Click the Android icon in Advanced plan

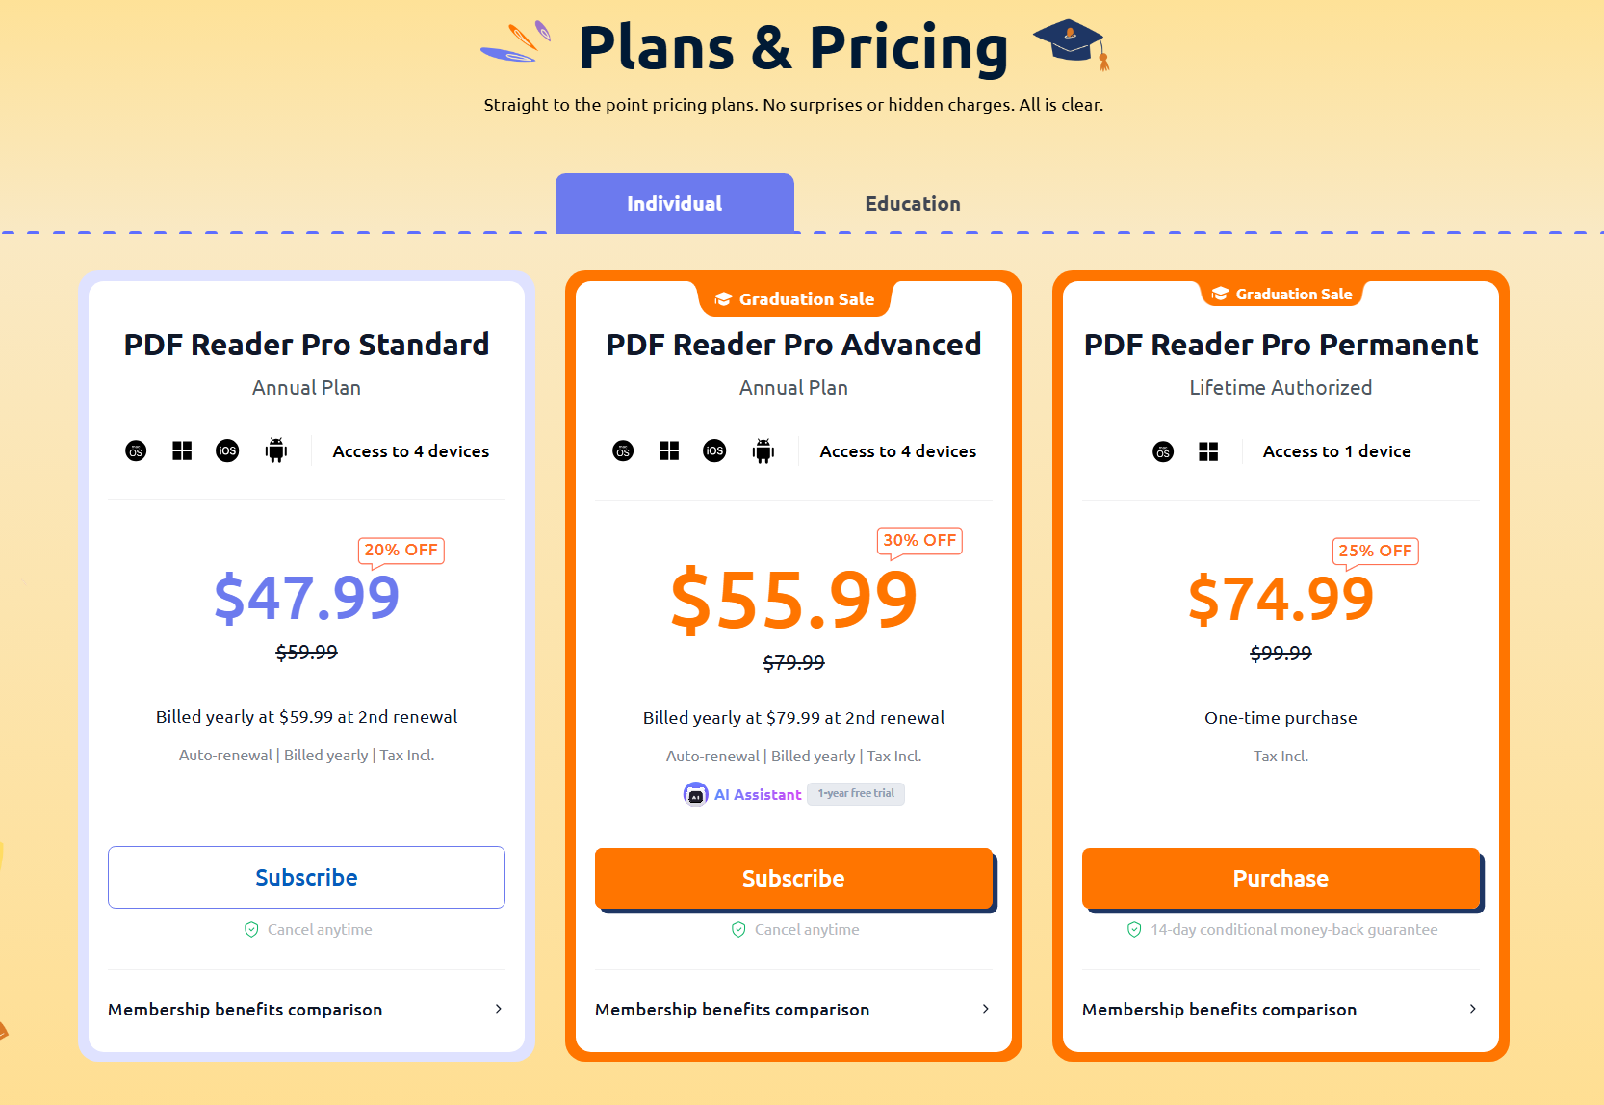pos(763,450)
